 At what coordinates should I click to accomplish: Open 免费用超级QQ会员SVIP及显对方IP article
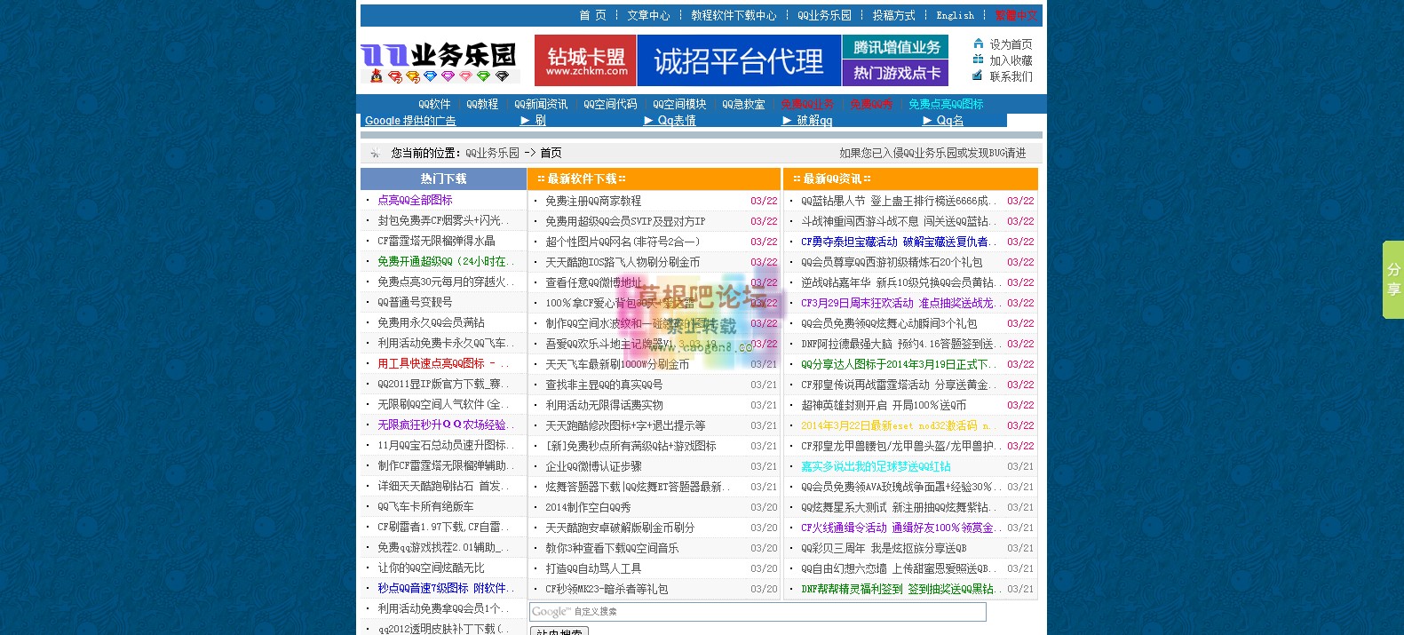(625, 221)
